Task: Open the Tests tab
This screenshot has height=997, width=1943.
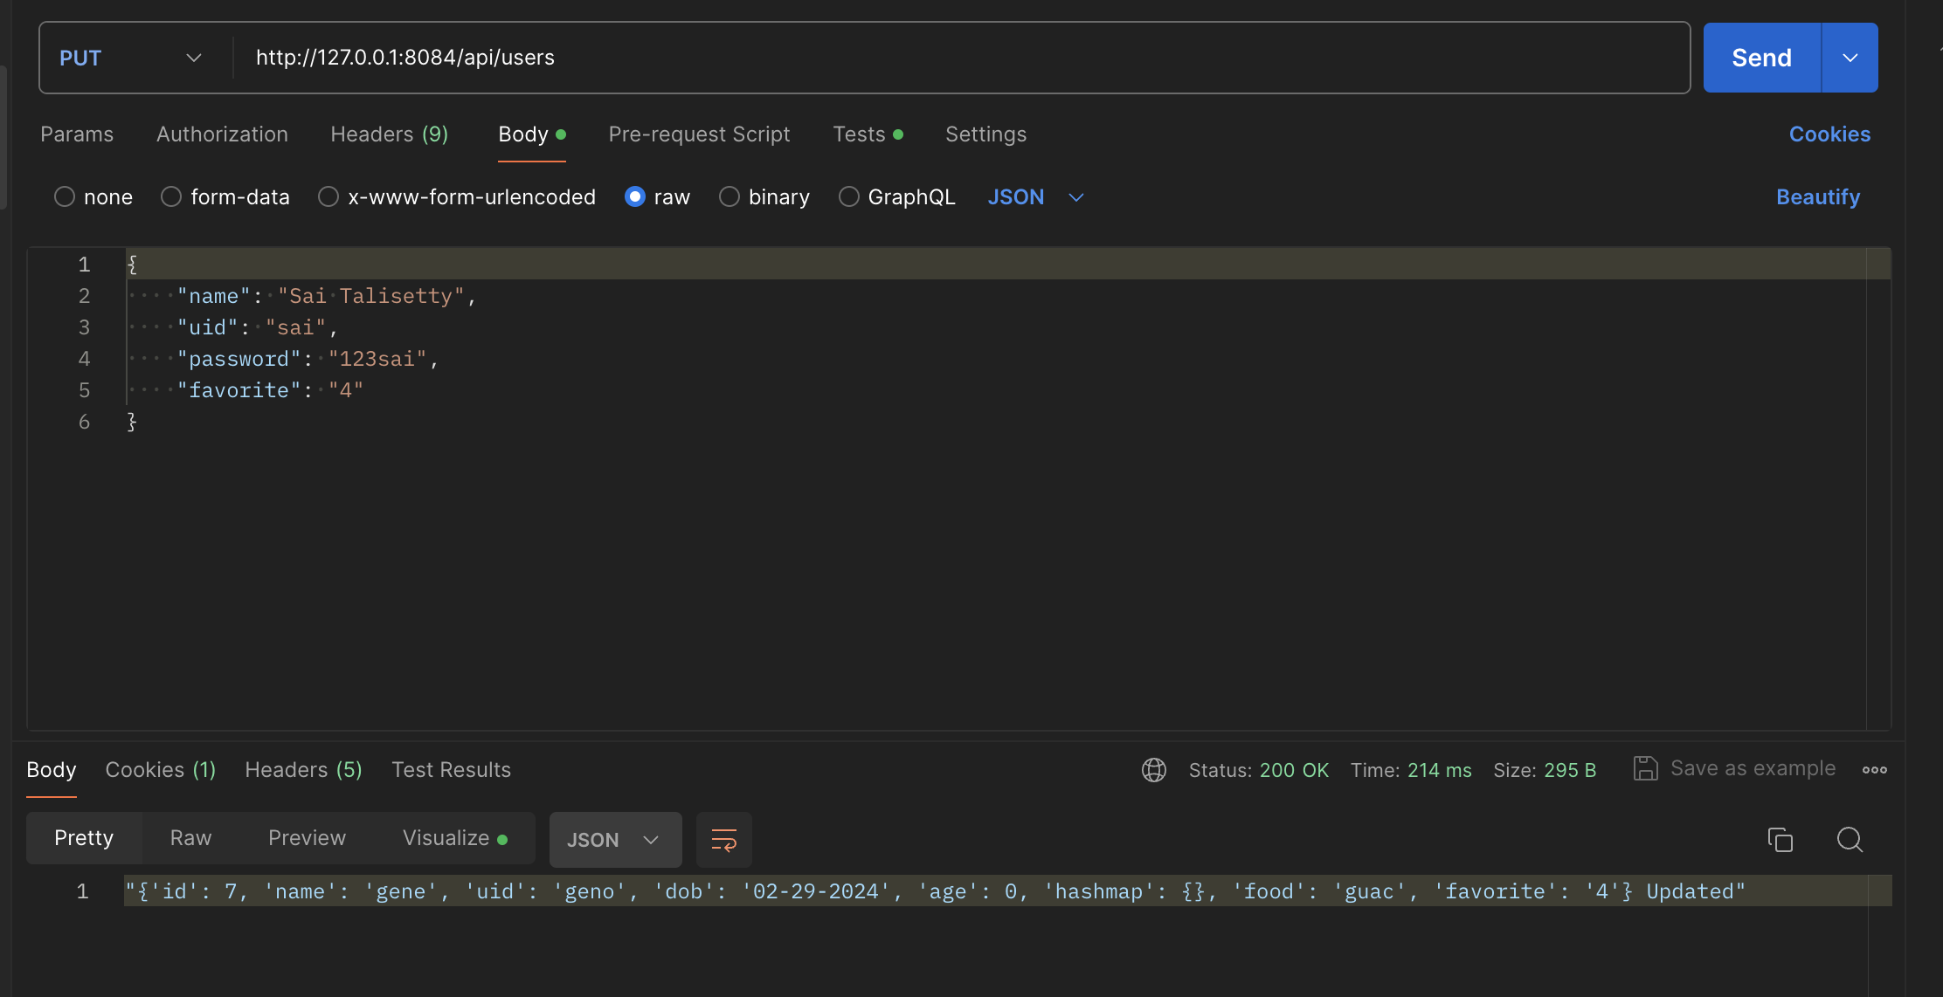Action: 868,134
